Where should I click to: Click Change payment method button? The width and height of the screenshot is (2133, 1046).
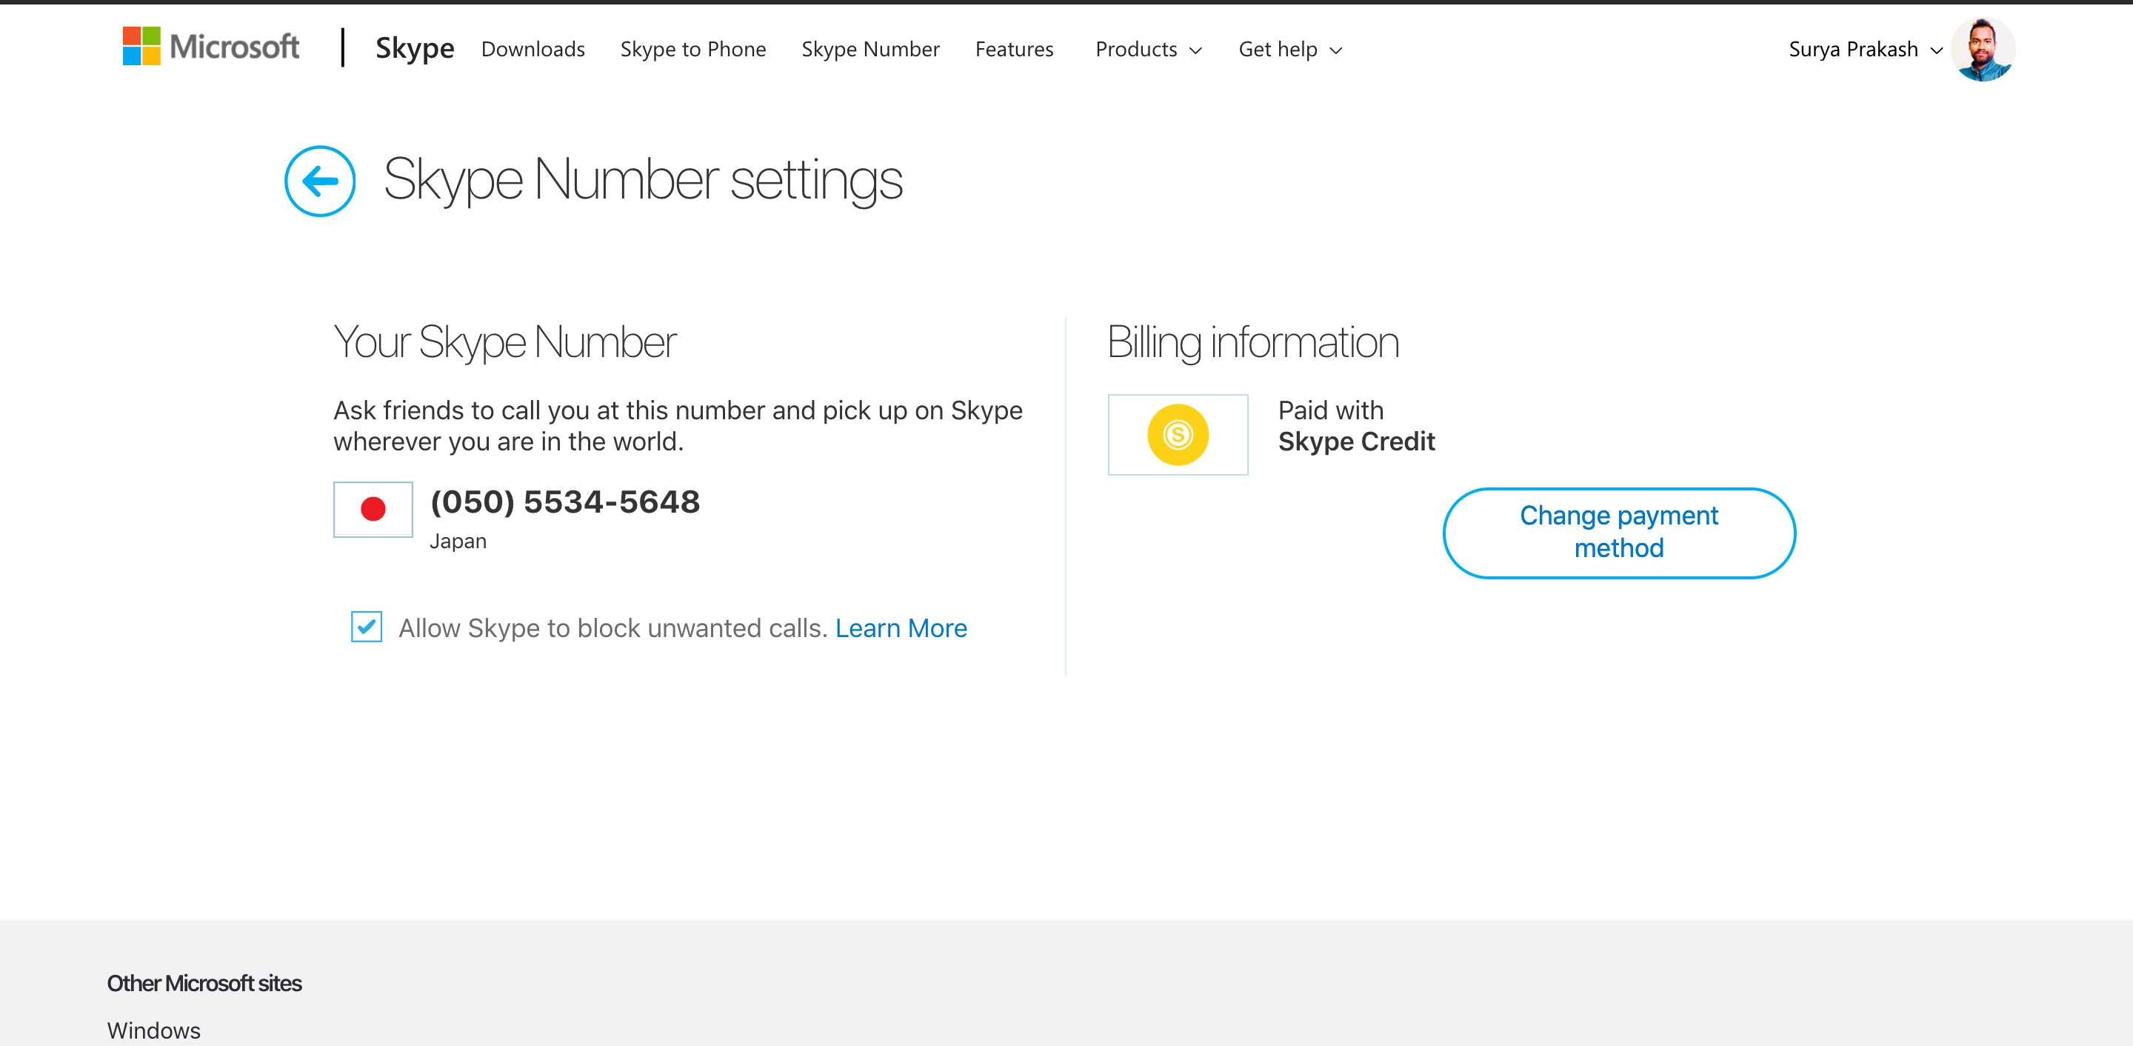click(1619, 533)
